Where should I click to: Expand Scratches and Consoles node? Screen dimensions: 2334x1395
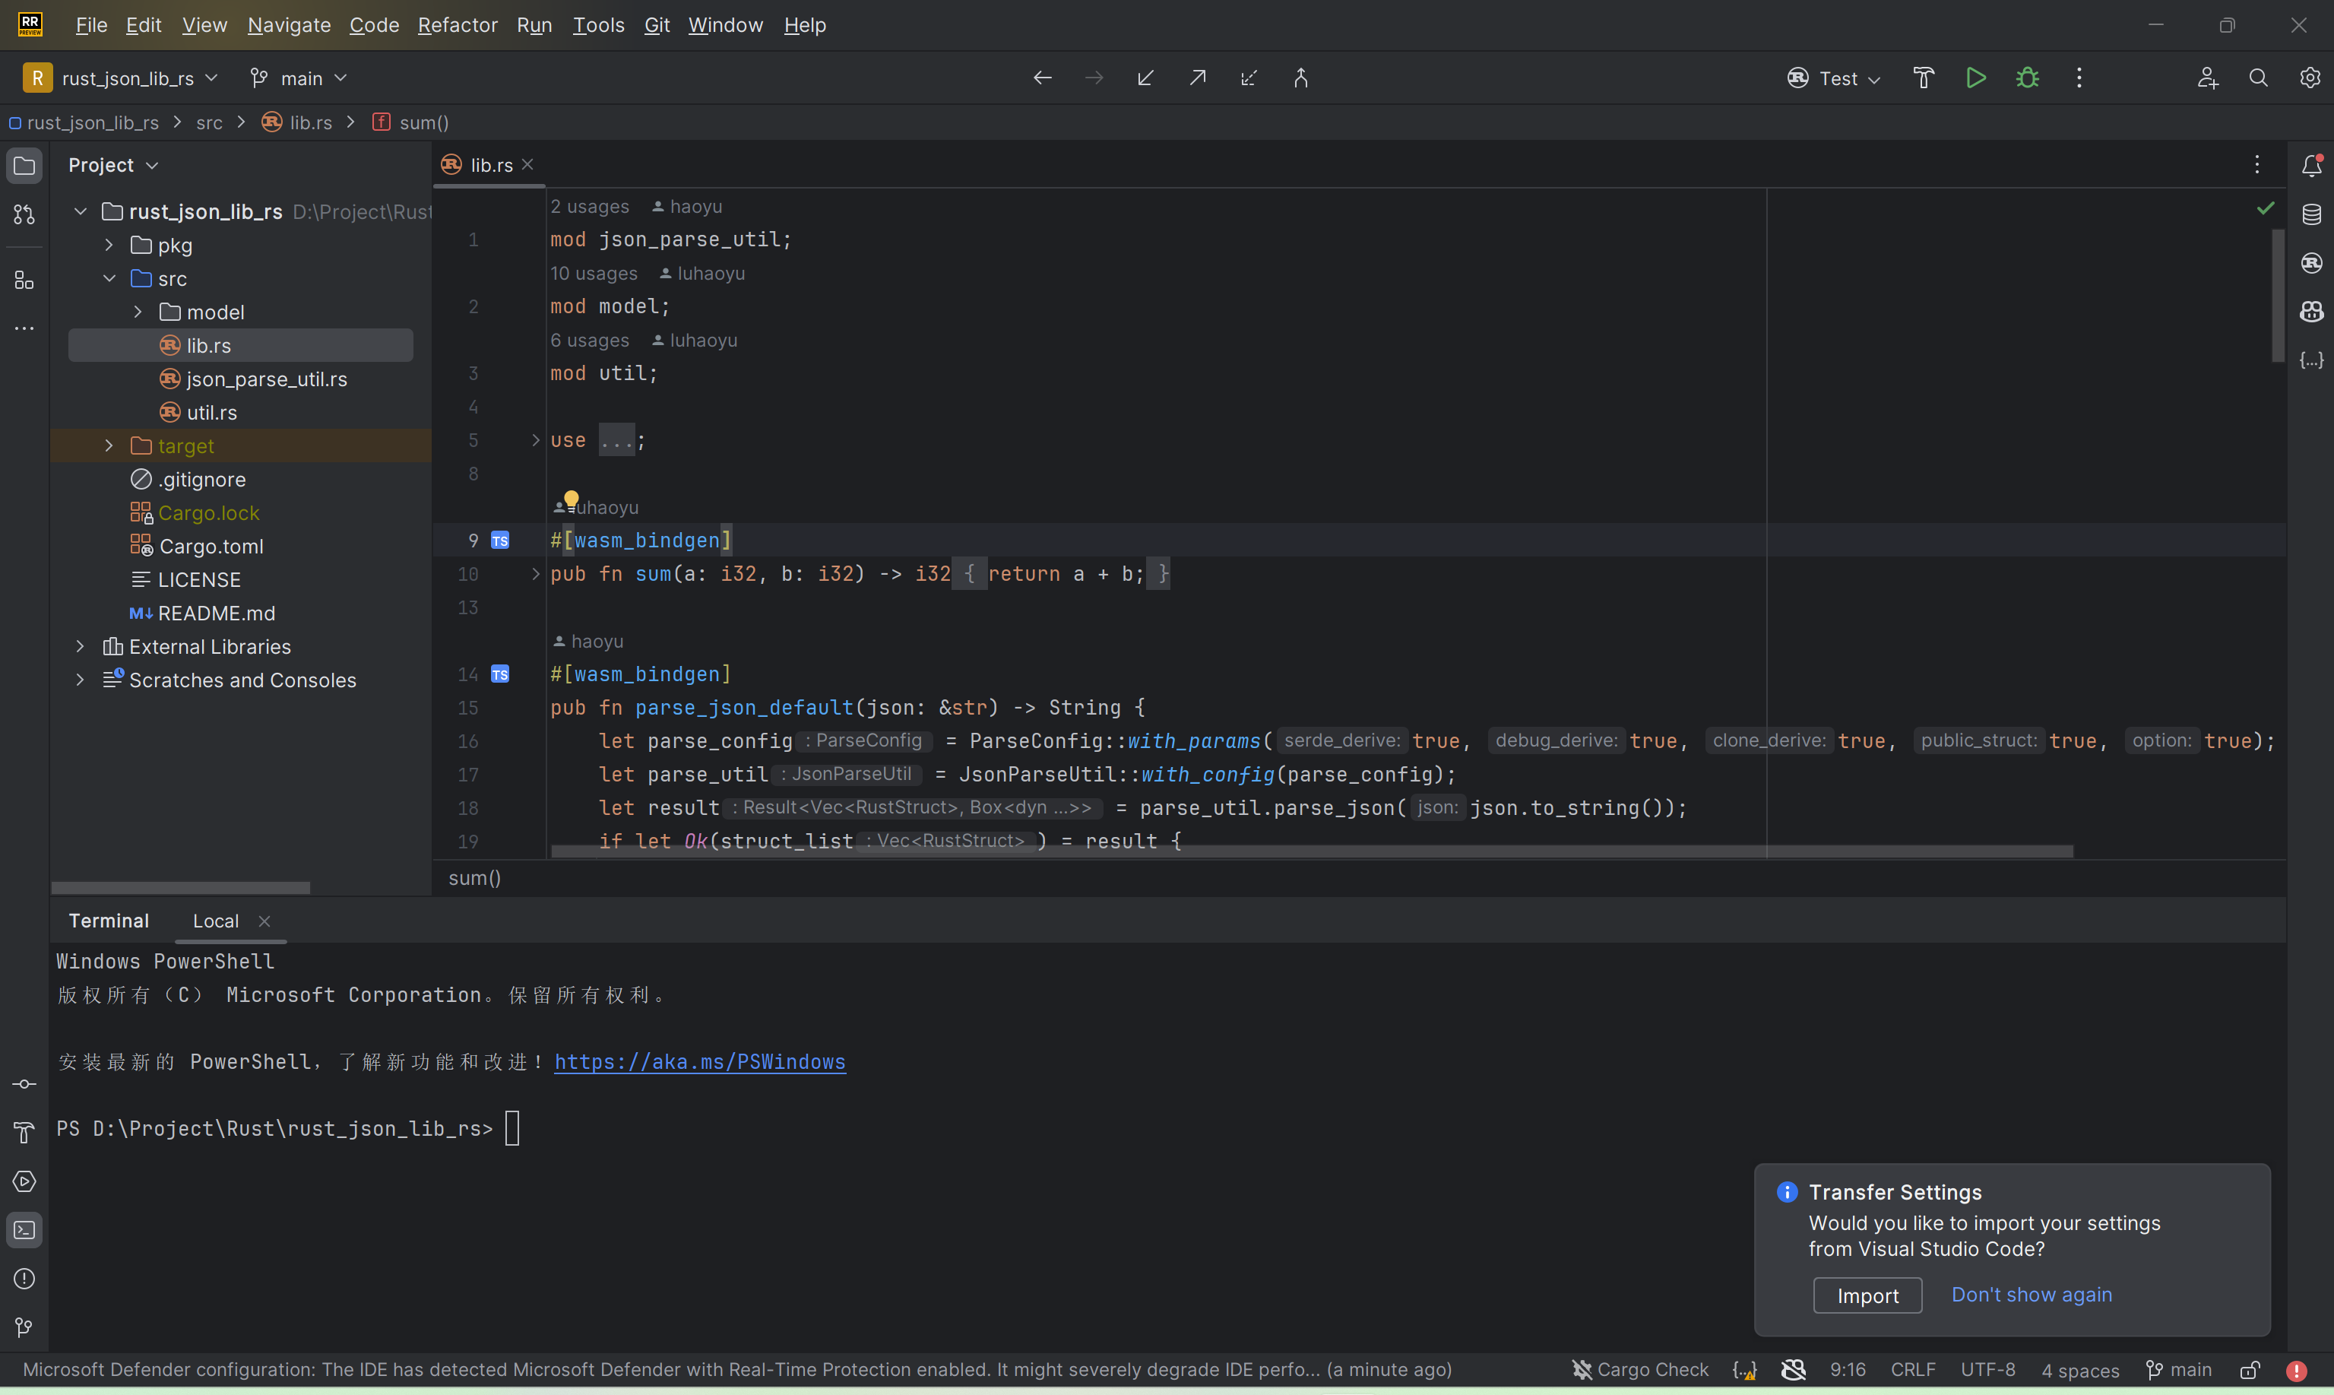click(80, 680)
